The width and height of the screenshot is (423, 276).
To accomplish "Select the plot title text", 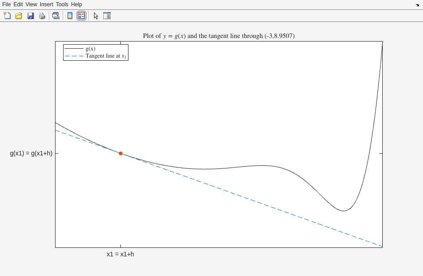I will 218,36.
